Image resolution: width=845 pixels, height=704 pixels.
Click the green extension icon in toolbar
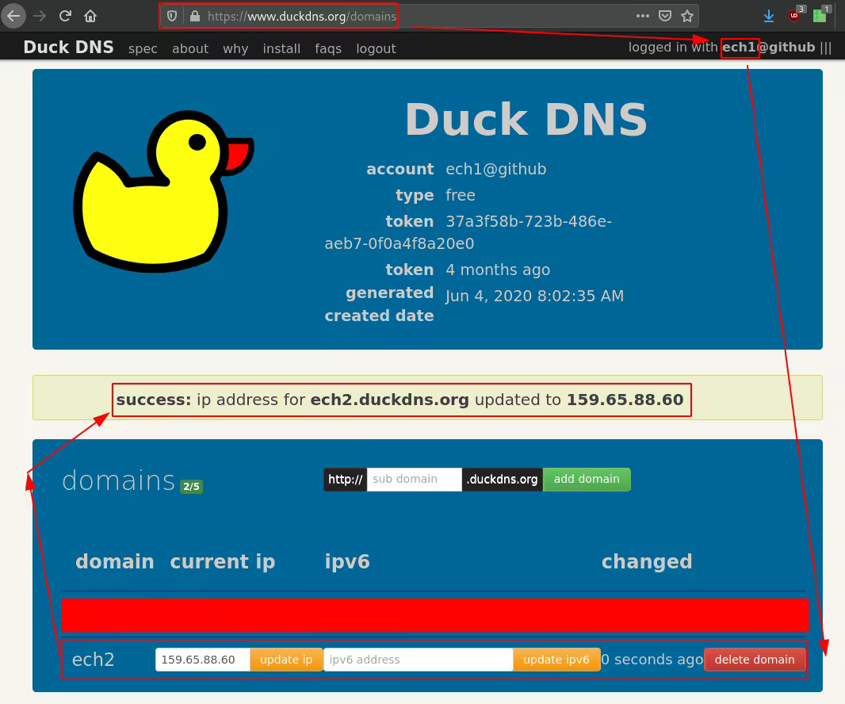821,15
